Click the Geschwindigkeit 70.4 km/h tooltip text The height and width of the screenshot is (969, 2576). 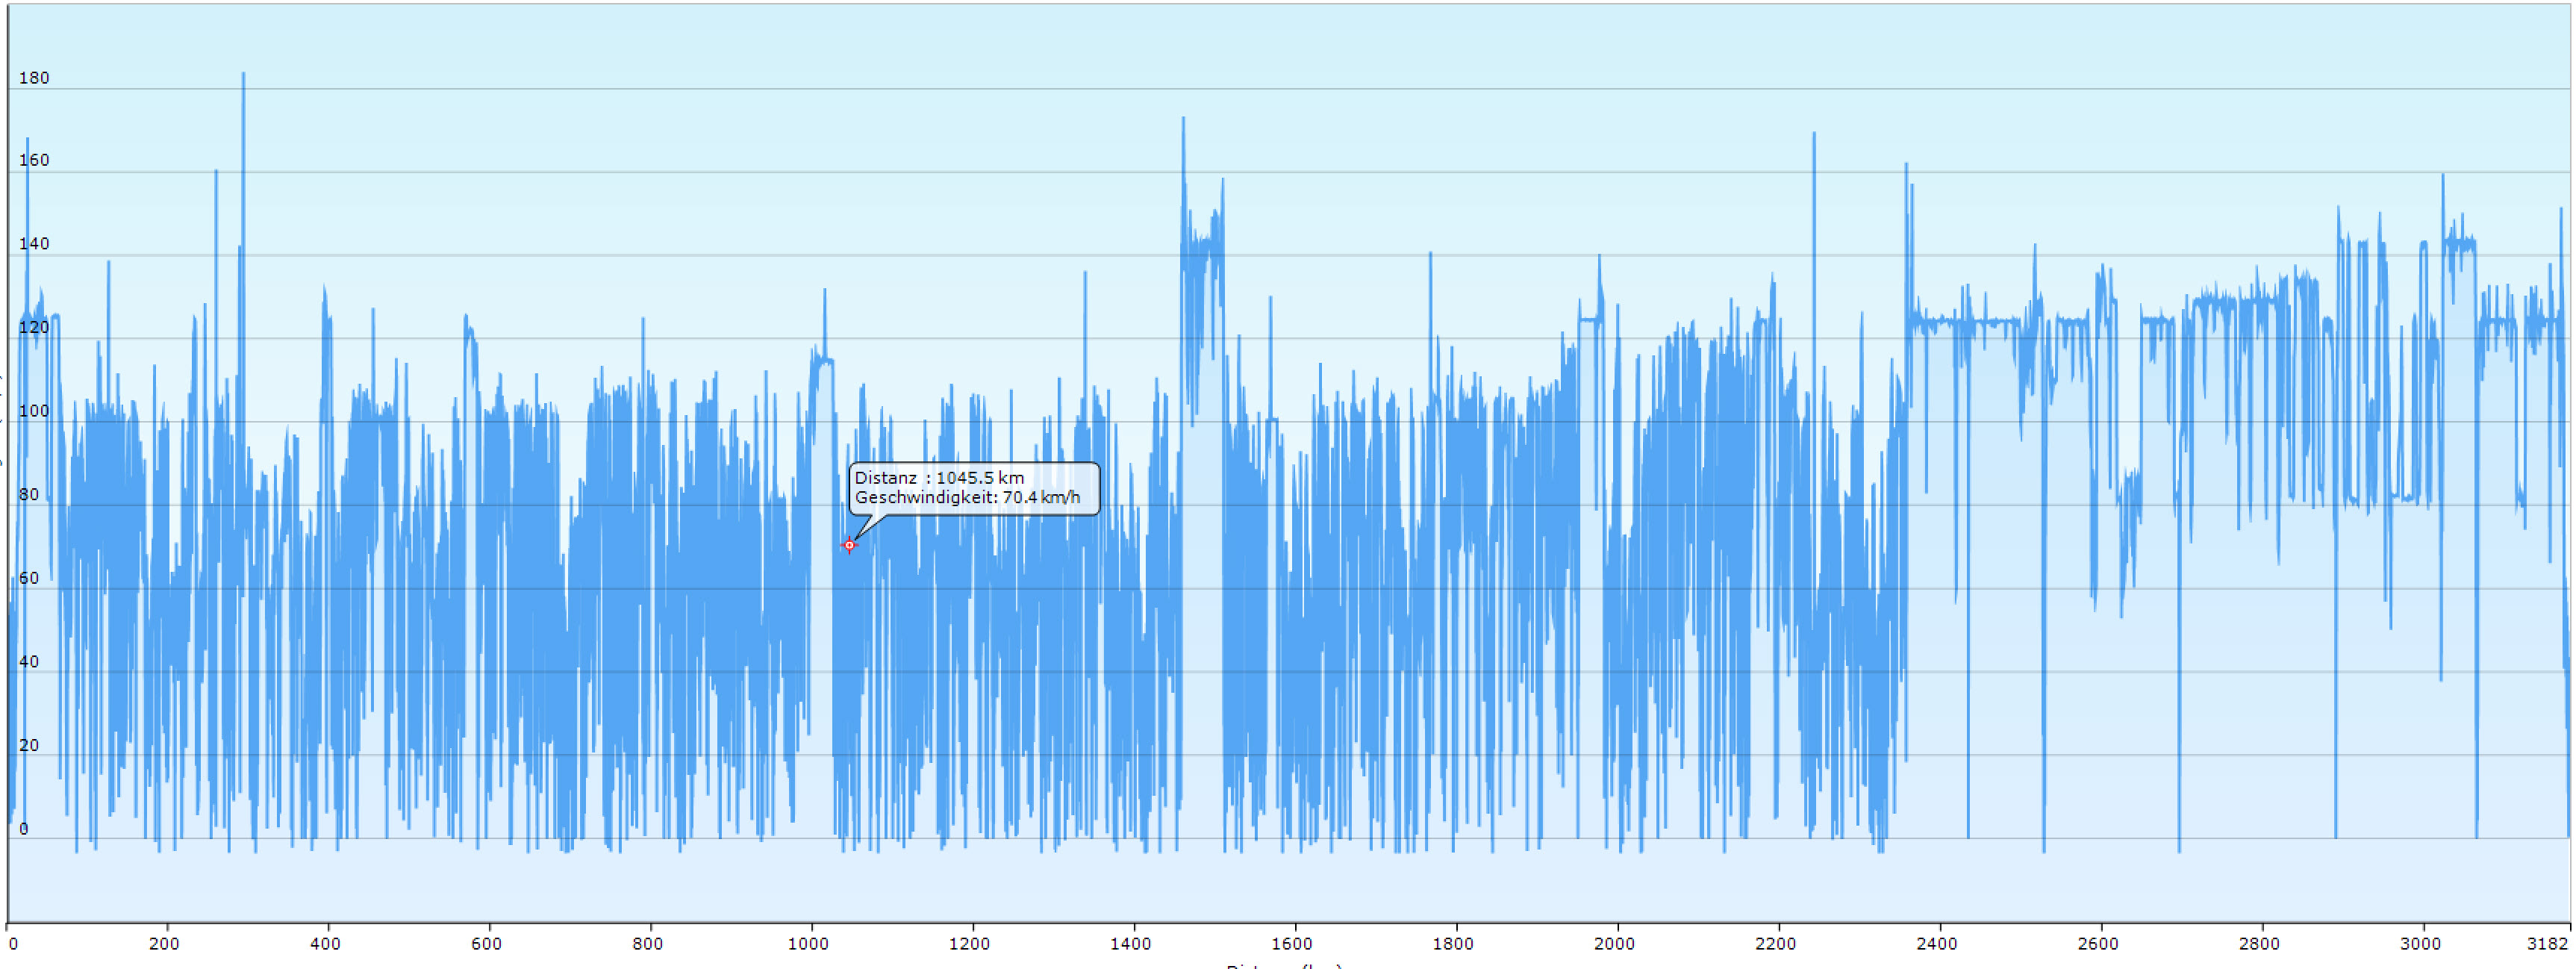(x=967, y=498)
